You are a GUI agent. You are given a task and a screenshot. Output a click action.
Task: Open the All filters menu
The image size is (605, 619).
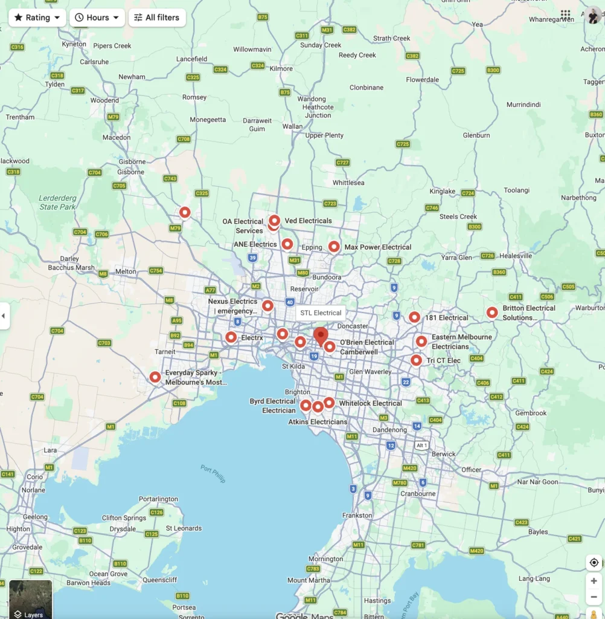point(157,18)
